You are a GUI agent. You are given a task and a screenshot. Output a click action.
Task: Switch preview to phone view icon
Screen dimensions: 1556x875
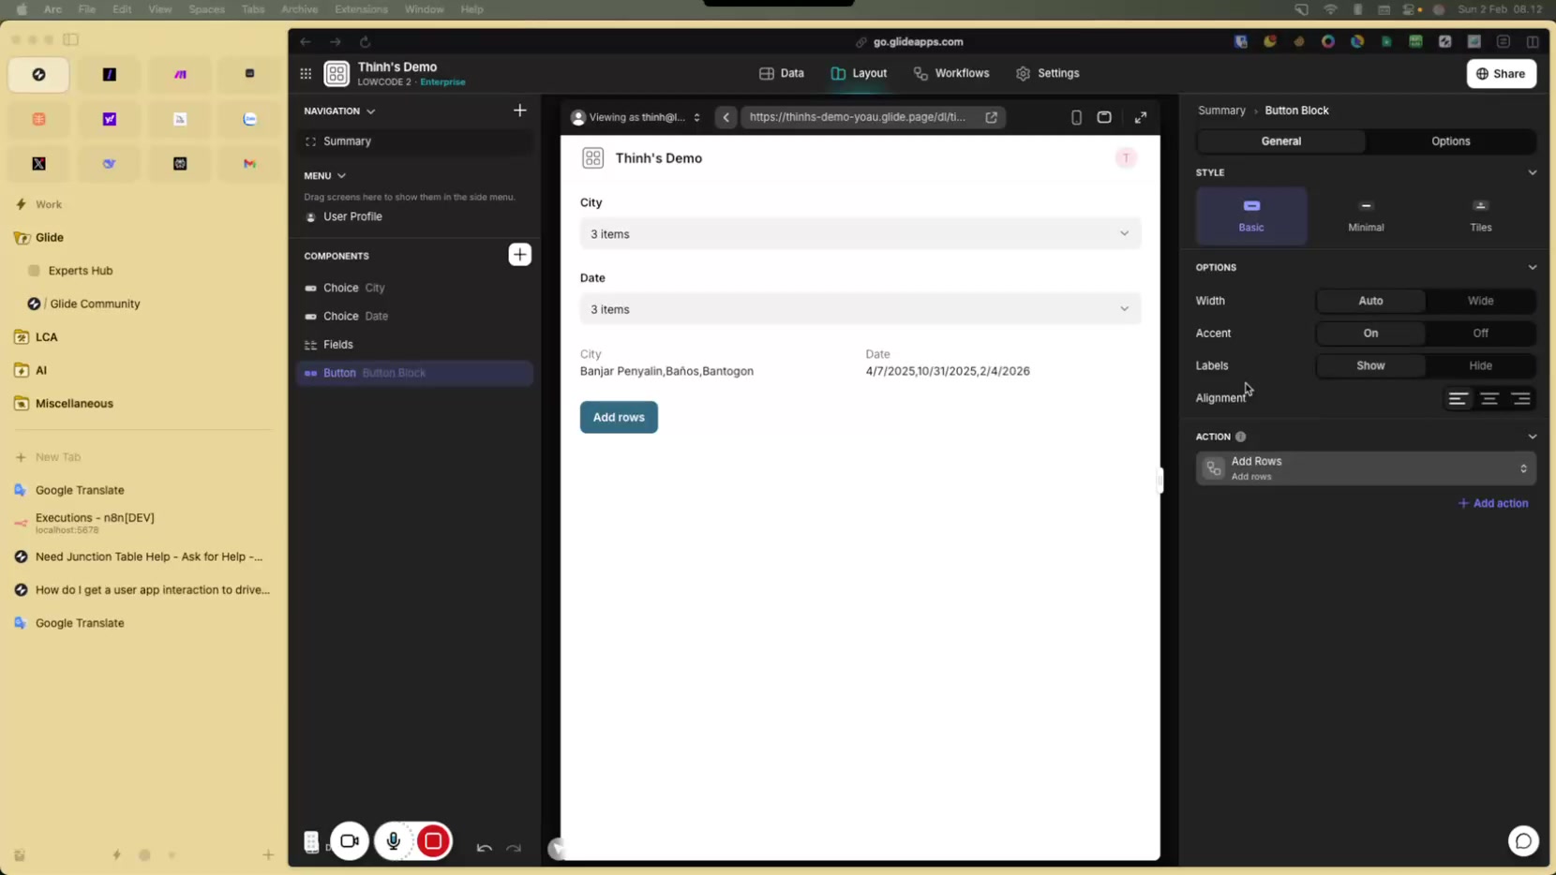tap(1076, 117)
